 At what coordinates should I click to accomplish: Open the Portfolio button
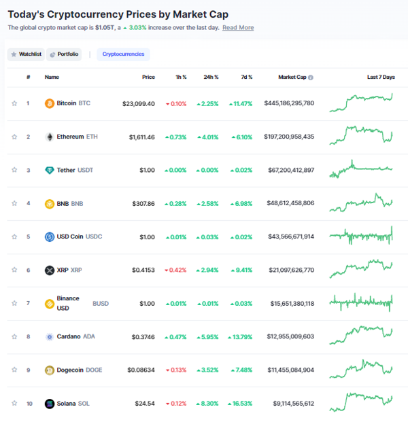64,54
